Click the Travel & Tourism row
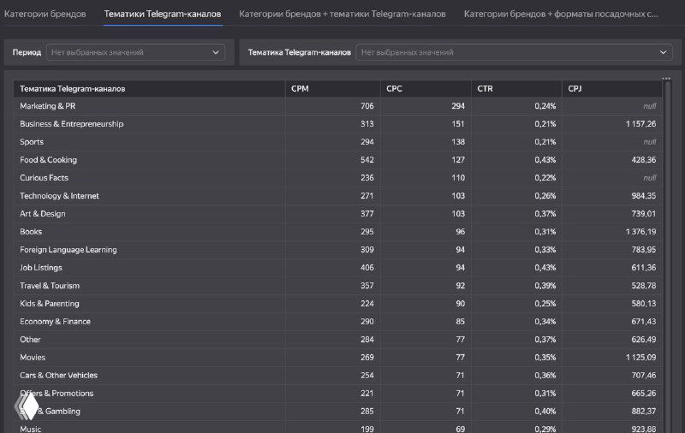This screenshot has height=433, width=685. pos(50,286)
